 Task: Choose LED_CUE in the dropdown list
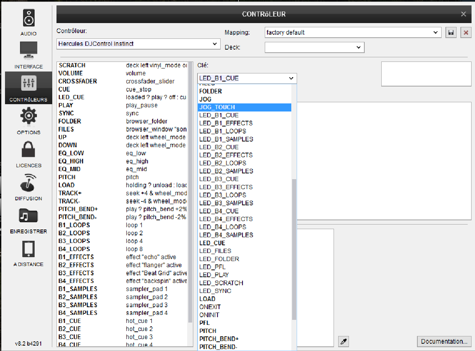(244, 243)
